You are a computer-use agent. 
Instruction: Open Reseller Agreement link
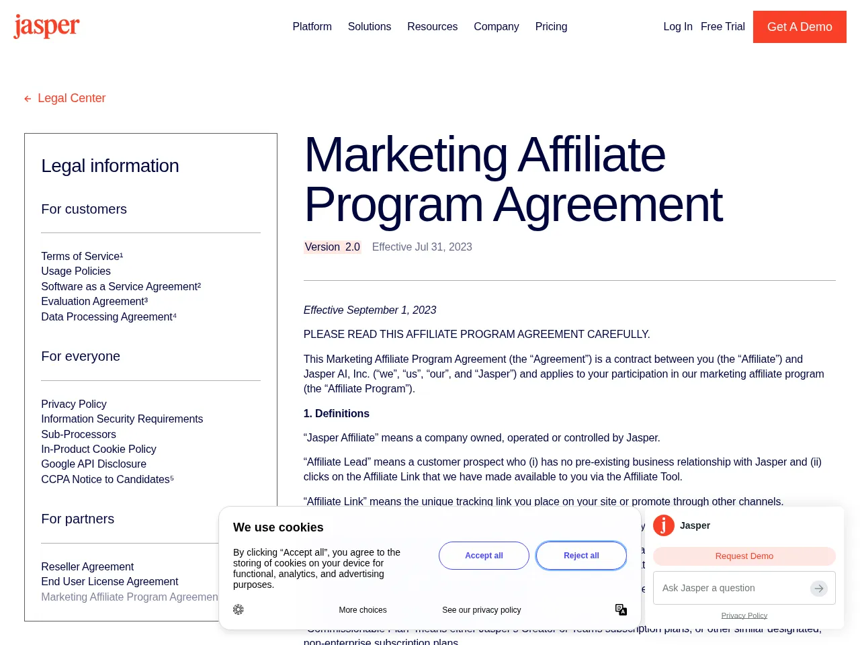pyautogui.click(x=87, y=566)
